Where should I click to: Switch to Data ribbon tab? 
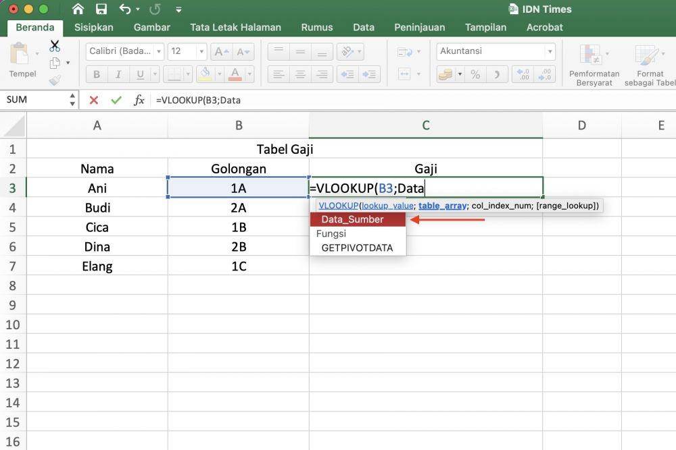coord(364,28)
